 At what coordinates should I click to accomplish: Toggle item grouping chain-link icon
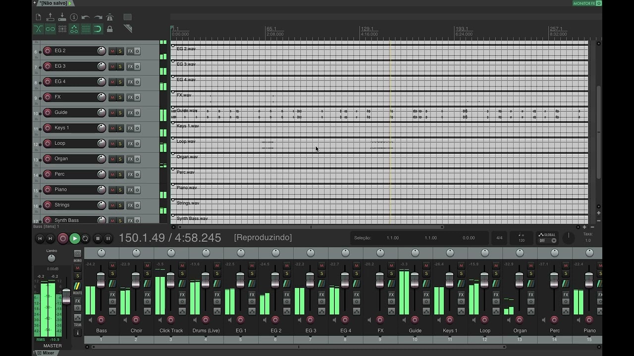50,29
